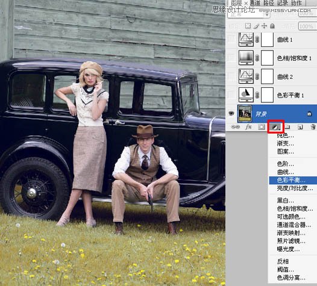Choose 纯色... from the adjustment menu

click(x=285, y=135)
